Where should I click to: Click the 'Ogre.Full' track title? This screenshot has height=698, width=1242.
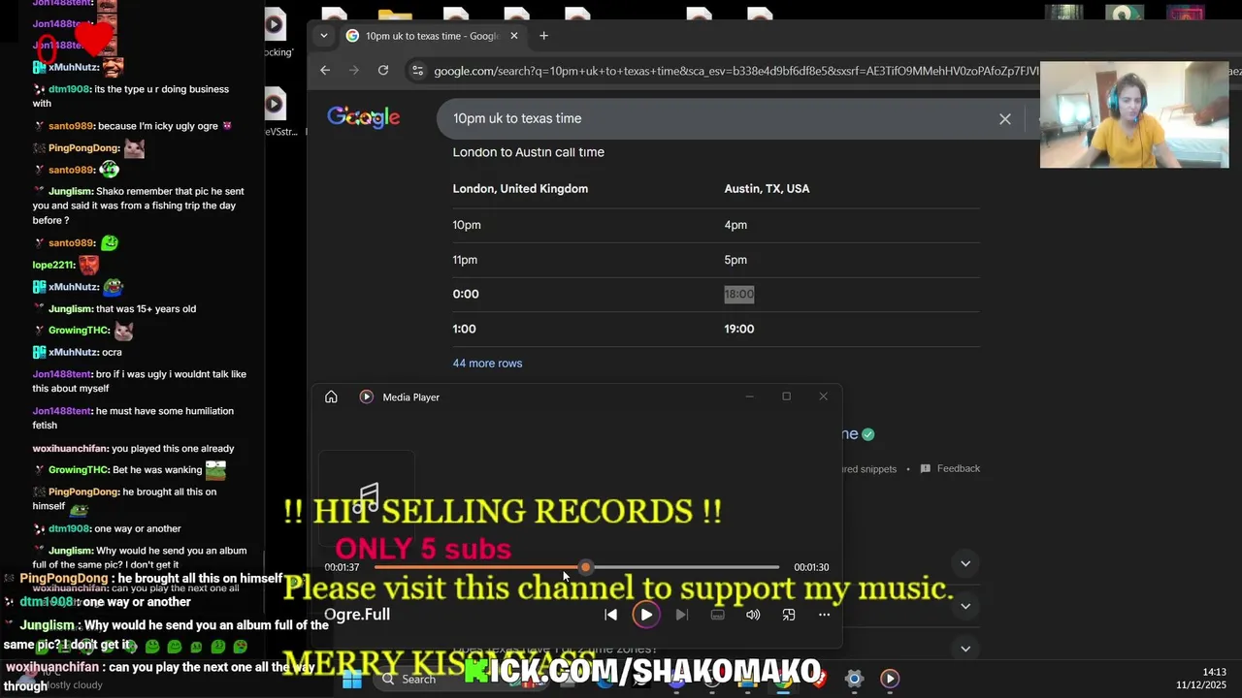[x=357, y=615]
